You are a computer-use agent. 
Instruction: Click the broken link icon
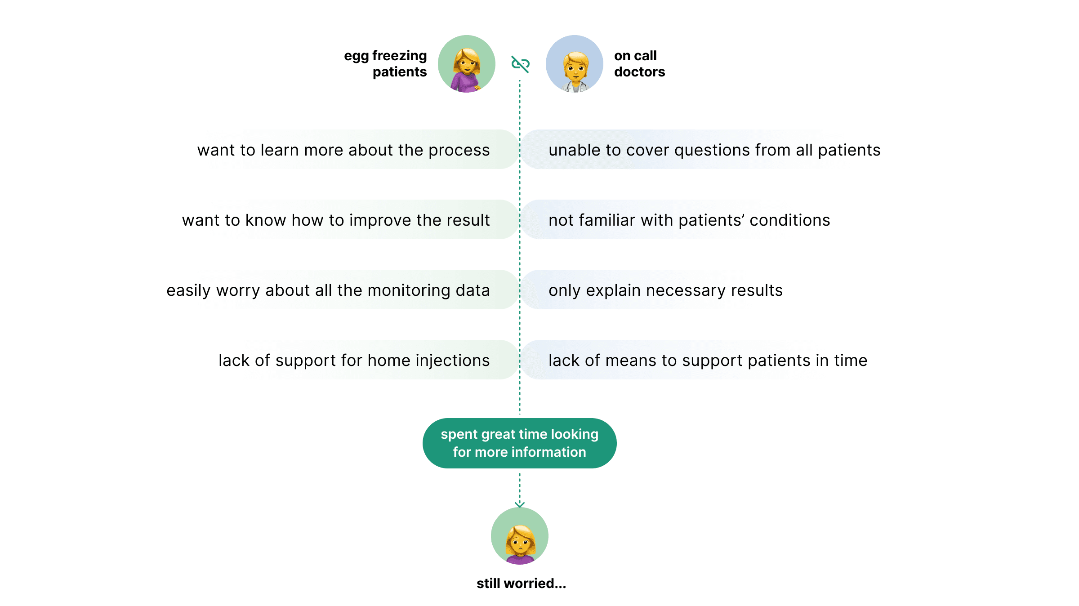coord(520,64)
